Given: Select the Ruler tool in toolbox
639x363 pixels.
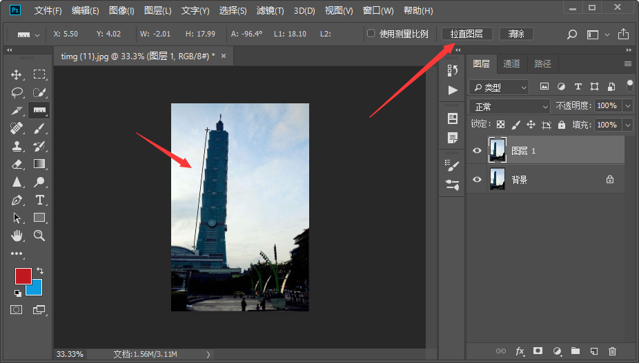Looking at the screenshot, I should [39, 110].
